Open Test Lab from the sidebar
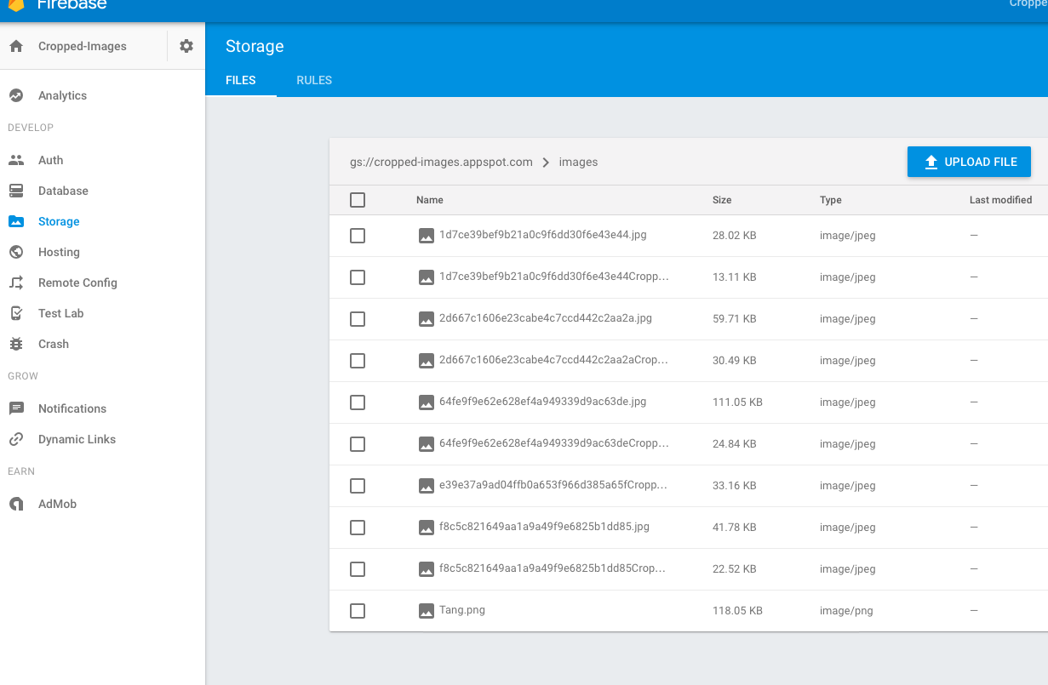 click(x=64, y=313)
